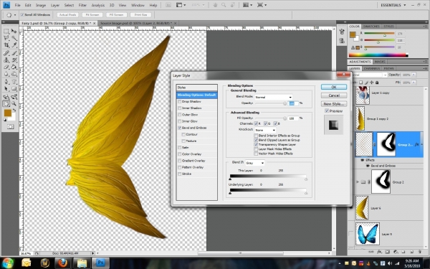The height and width of the screenshot is (269, 430).
Task: Select the Zoom tool in toolbox
Action: click(x=14, y=104)
